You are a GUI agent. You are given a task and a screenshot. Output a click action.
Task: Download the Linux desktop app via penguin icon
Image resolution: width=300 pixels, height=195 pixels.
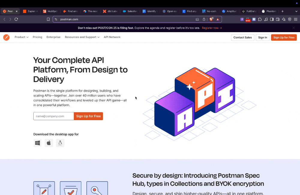pyautogui.click(x=60, y=143)
